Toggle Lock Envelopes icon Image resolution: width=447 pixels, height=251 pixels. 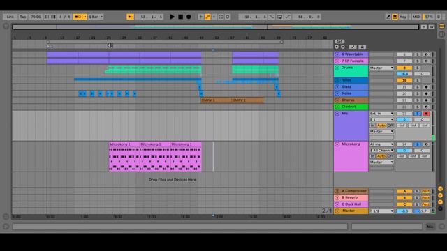click(362, 47)
